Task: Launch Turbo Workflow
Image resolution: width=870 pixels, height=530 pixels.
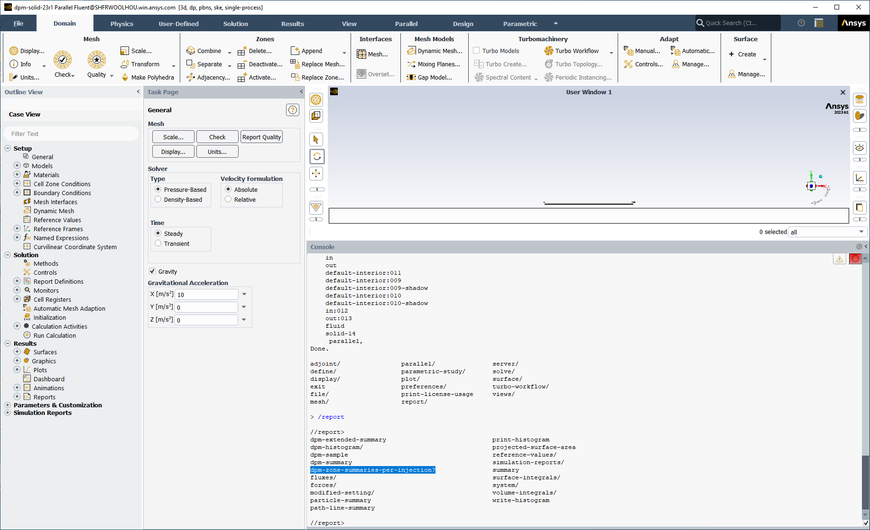Action: tap(572, 51)
